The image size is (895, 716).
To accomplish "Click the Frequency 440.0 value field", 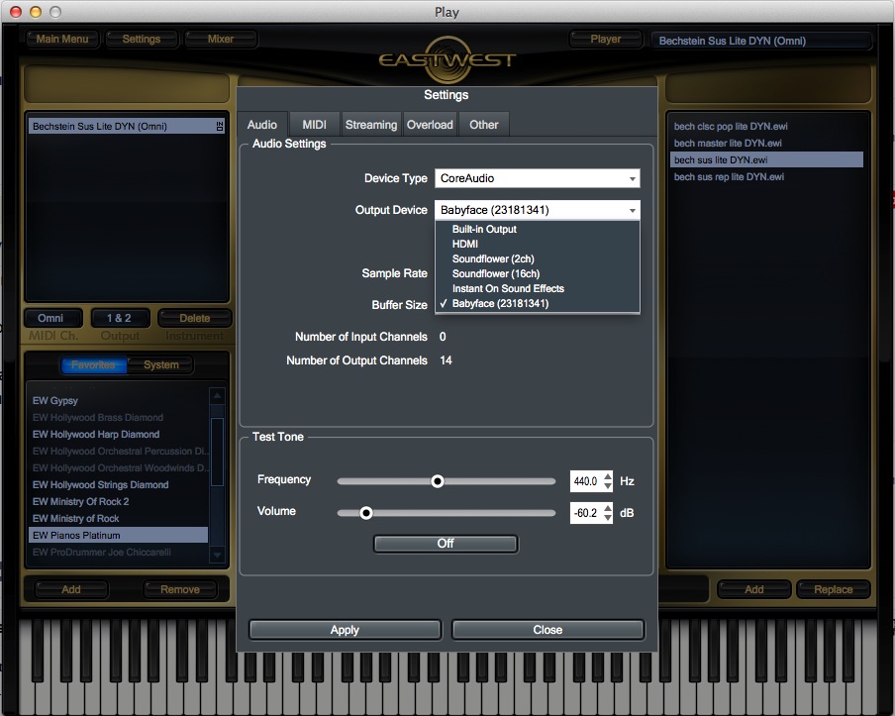I will coord(586,481).
